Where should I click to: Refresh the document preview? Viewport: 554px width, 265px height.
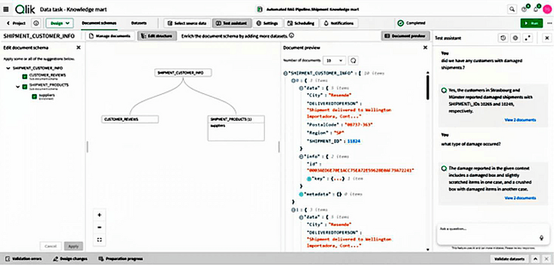point(353,60)
